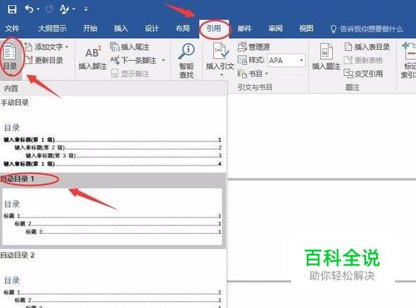Viewport: 416px width, 308px height.
Task: Open the Customize Quick Access Toolbar arrow
Action: (86, 9)
